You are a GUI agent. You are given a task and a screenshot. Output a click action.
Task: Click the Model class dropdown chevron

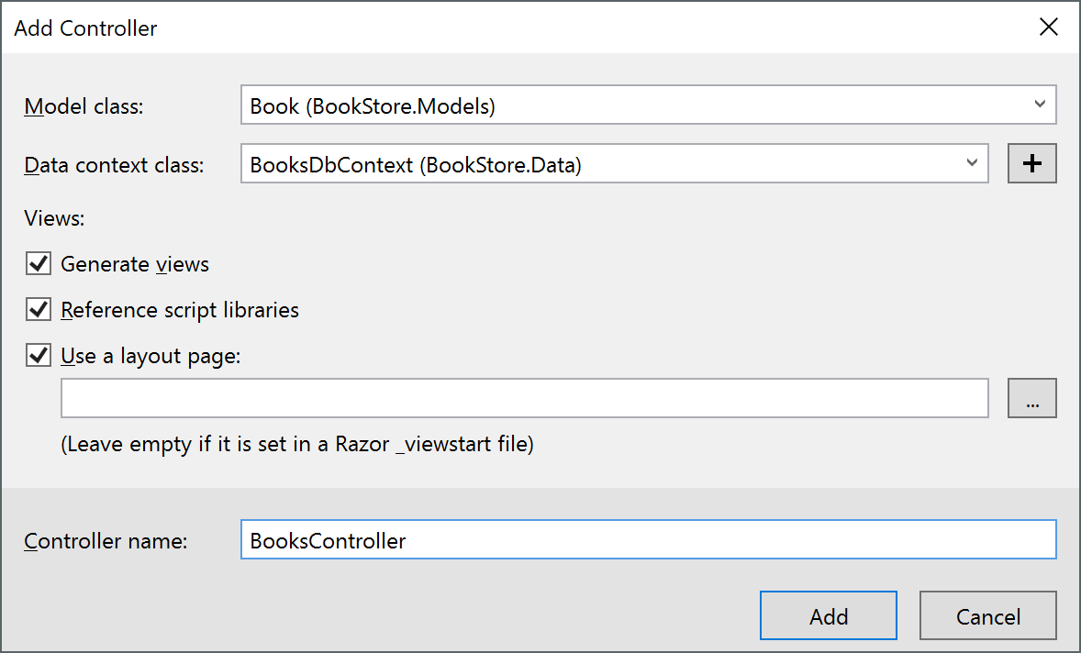pyautogui.click(x=1042, y=105)
